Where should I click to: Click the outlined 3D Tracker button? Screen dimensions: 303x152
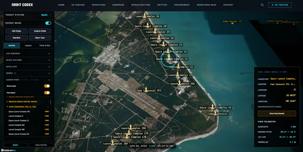[x=280, y=5]
